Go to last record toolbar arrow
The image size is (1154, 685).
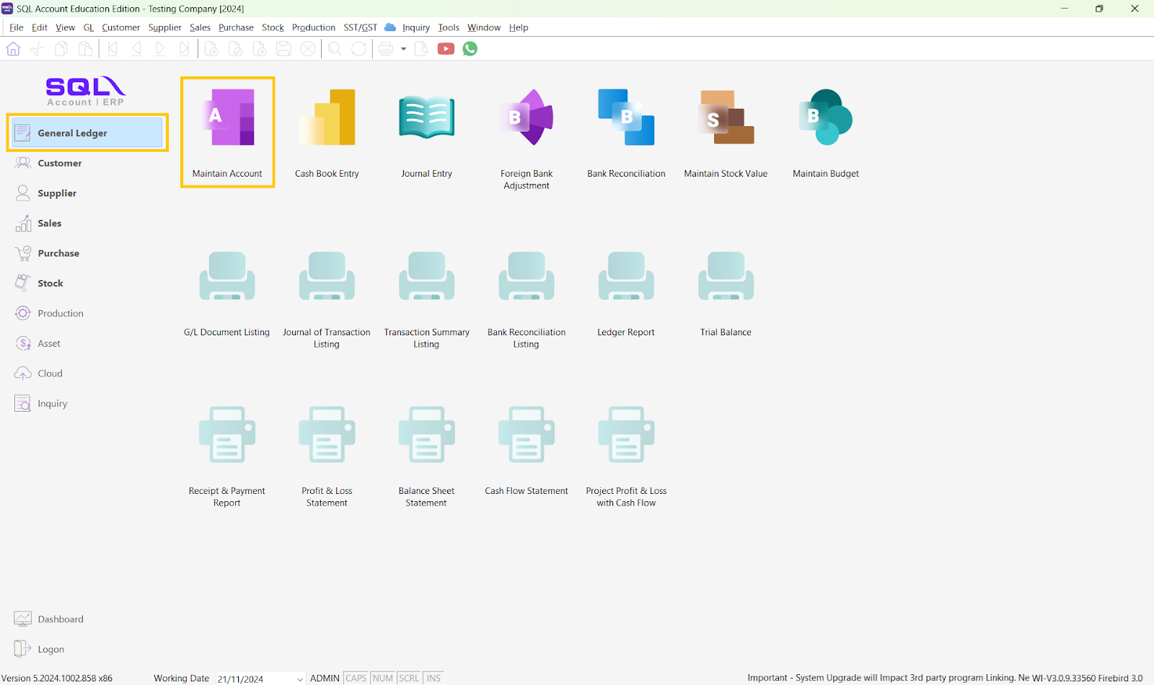click(184, 49)
